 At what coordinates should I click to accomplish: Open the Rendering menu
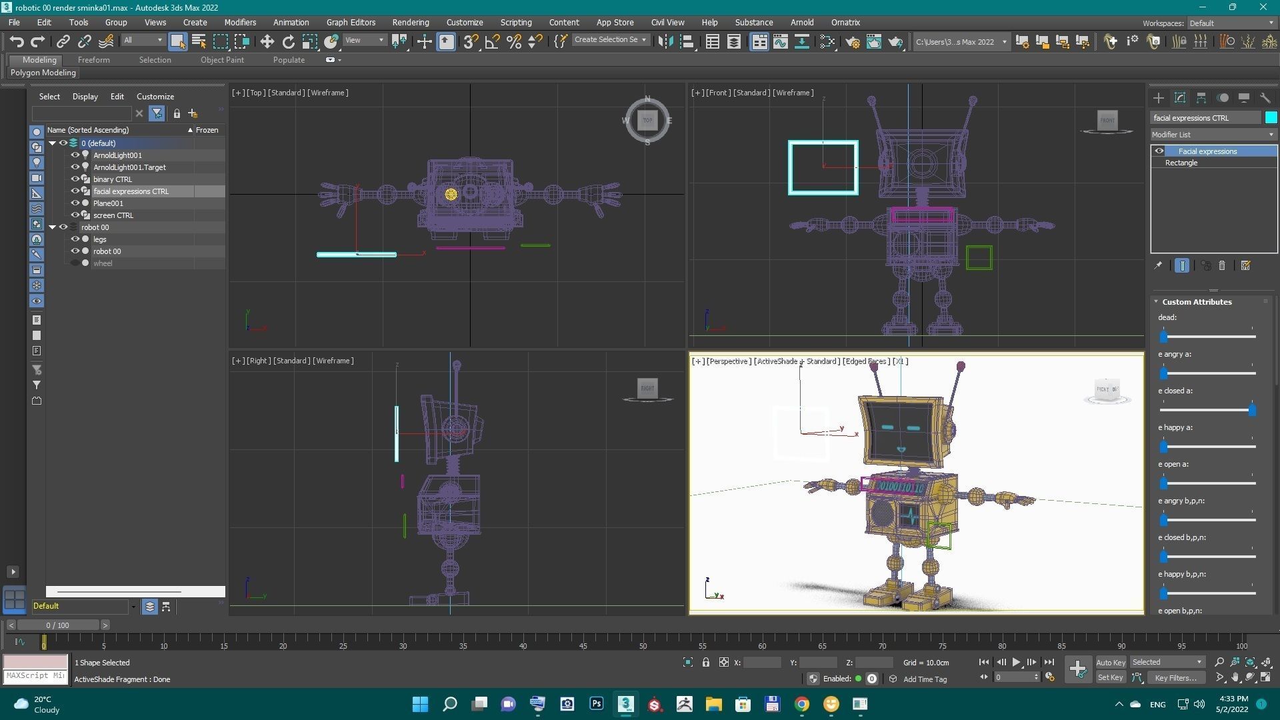[x=411, y=23]
